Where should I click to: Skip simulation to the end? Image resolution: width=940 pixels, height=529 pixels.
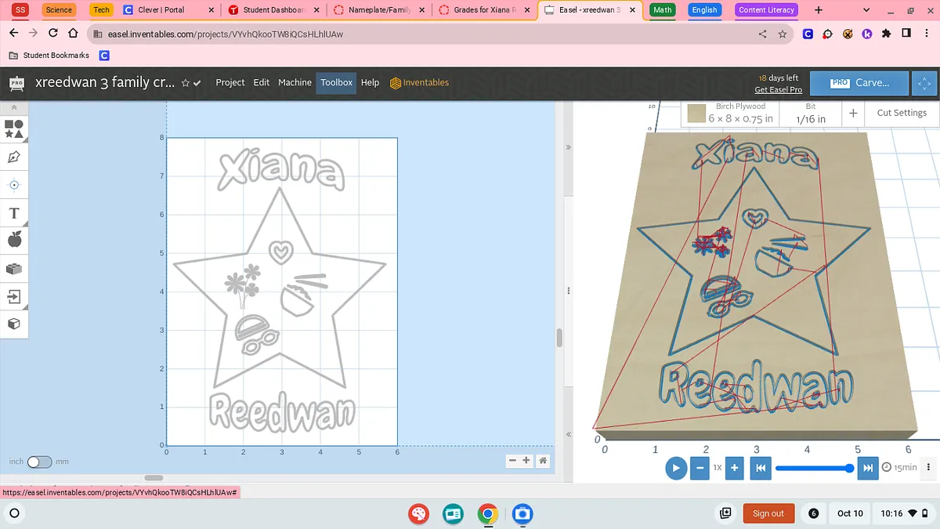coord(867,468)
